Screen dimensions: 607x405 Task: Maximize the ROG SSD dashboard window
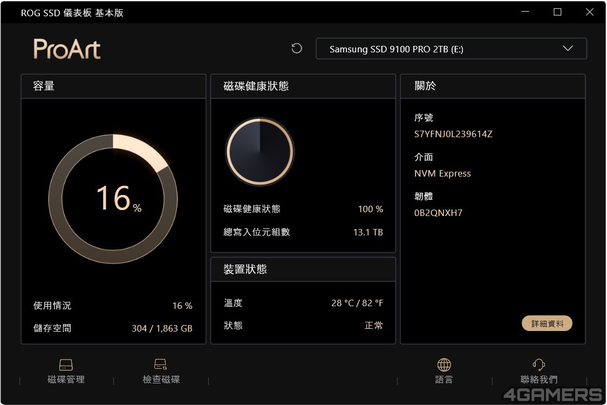557,12
